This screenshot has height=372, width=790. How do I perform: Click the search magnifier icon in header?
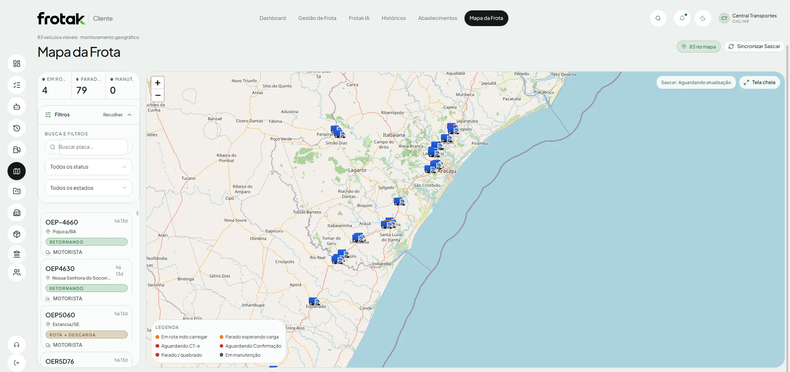[x=658, y=18]
